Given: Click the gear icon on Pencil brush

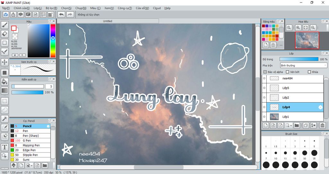Looking at the screenshot, I should 48,126.
